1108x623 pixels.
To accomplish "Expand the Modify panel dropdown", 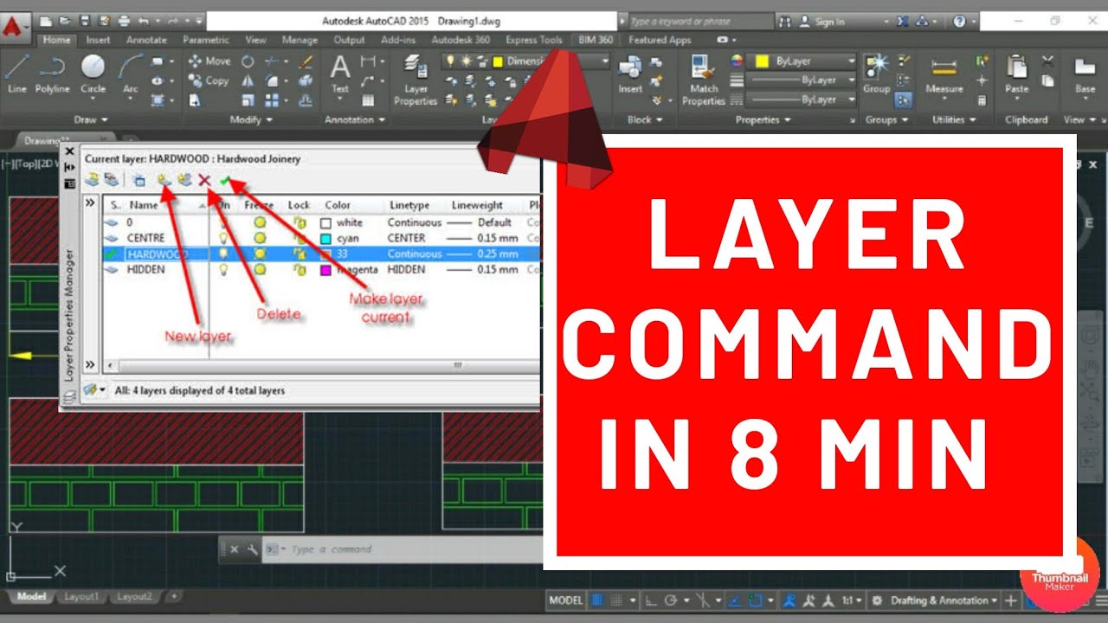I will (251, 120).
